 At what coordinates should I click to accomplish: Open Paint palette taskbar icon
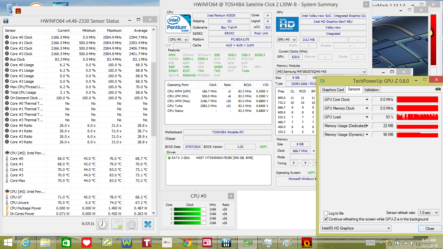tap(287, 243)
